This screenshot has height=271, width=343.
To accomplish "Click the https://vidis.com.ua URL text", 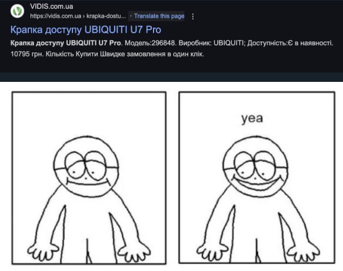I will (x=55, y=16).
